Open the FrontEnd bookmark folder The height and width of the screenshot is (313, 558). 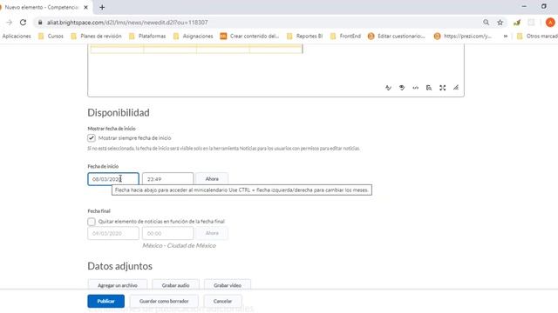(x=345, y=37)
